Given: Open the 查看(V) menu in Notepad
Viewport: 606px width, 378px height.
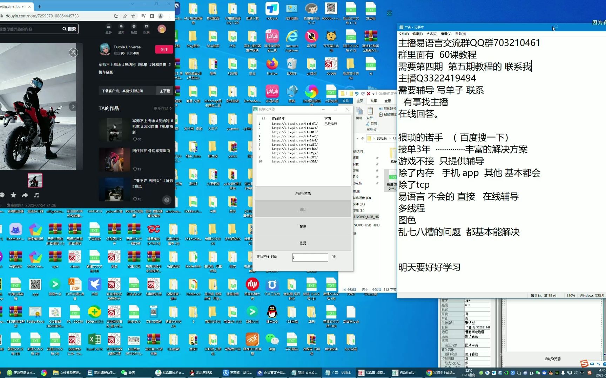Looking at the screenshot, I should tap(446, 34).
